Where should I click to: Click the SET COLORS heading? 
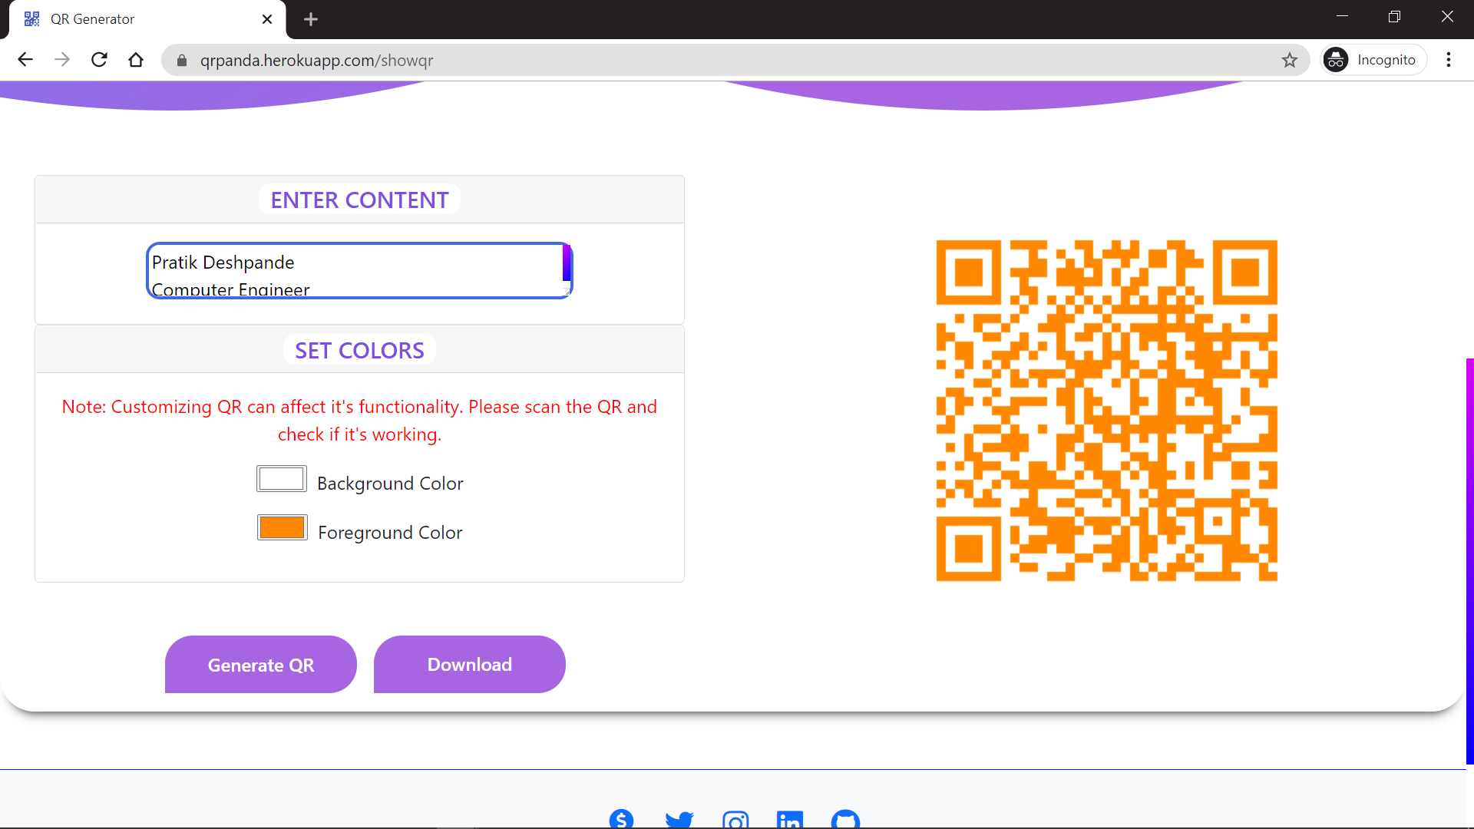pyautogui.click(x=359, y=350)
